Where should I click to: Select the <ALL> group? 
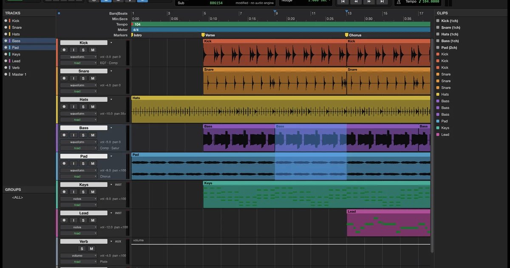[17, 197]
